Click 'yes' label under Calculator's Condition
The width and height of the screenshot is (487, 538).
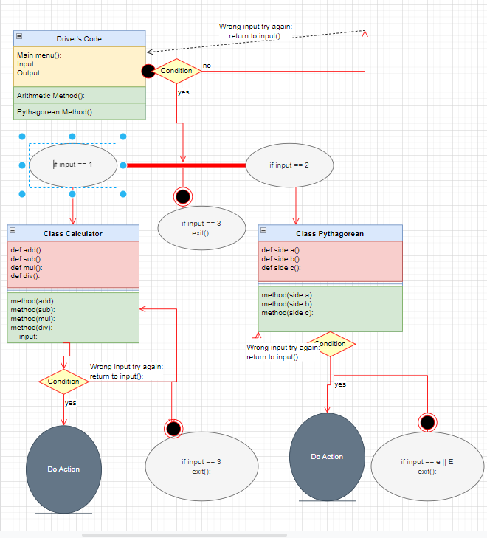(x=71, y=403)
